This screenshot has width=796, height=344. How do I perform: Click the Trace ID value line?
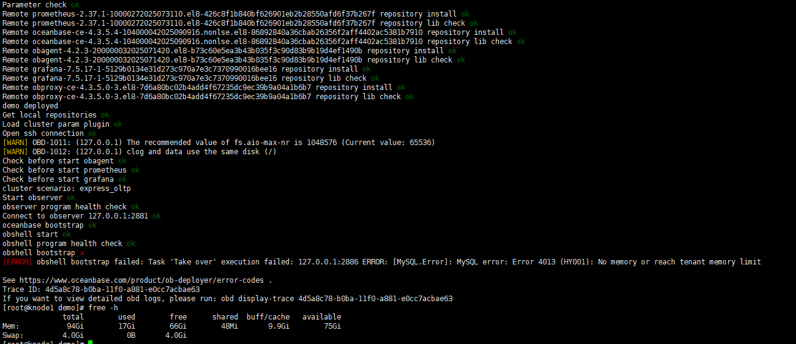(101, 290)
